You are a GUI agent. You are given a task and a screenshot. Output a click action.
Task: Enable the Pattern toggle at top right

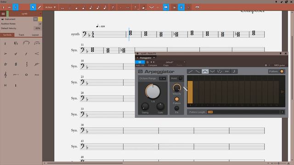pyautogui.click(x=282, y=71)
